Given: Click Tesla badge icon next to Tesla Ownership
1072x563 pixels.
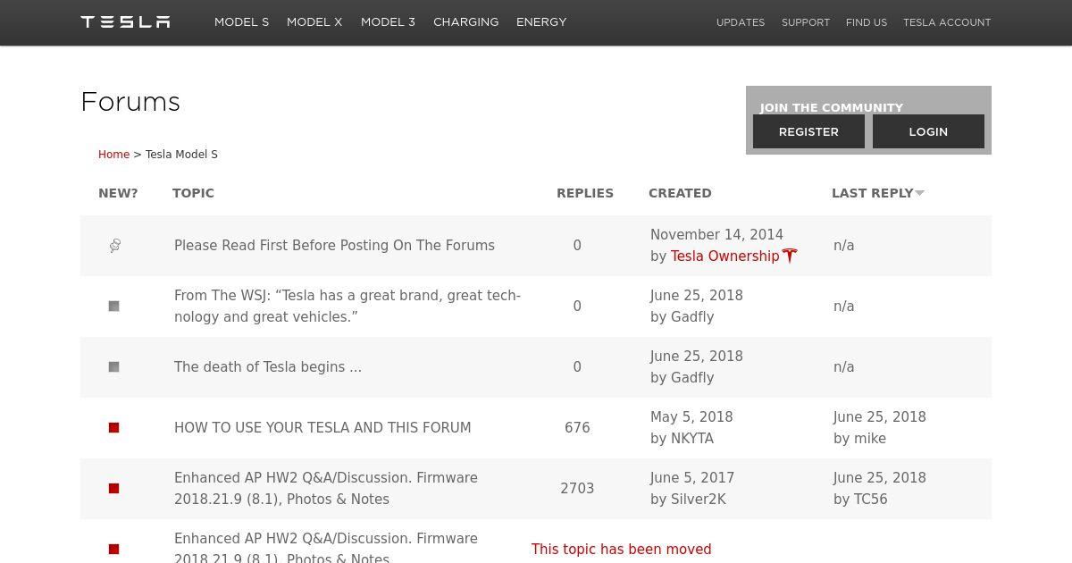Looking at the screenshot, I should (790, 256).
